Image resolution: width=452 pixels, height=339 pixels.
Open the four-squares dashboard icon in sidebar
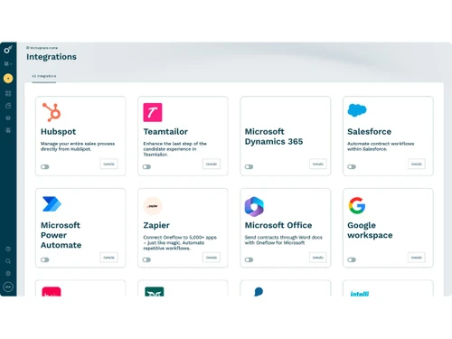[8, 93]
